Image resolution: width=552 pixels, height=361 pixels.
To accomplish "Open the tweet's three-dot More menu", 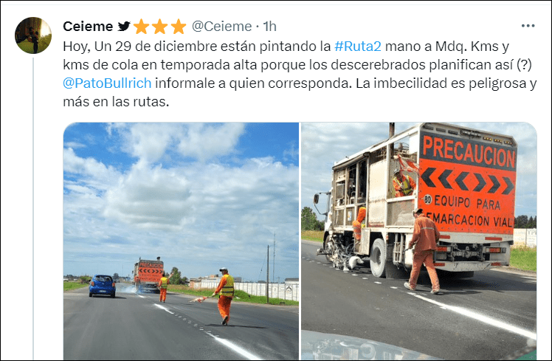I will click(528, 26).
